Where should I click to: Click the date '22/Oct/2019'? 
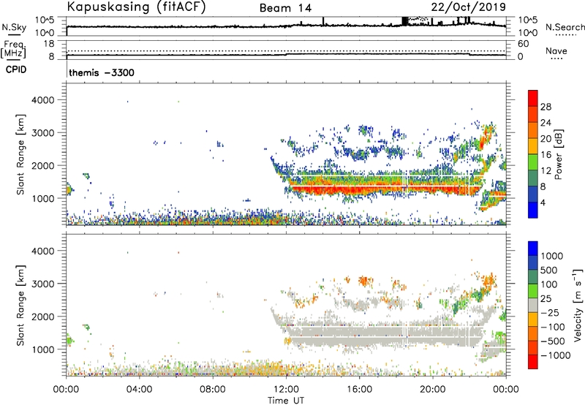[x=469, y=7]
